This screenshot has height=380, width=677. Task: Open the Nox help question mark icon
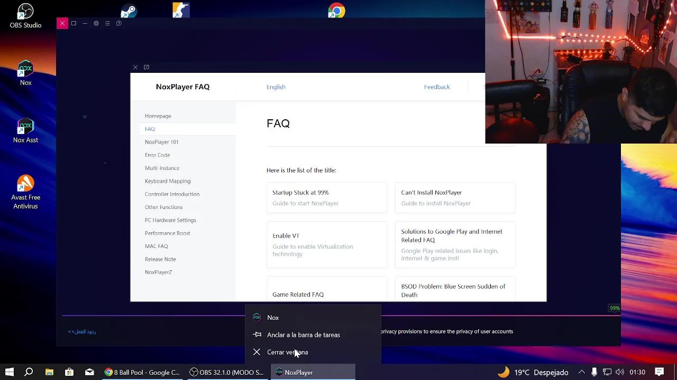click(x=118, y=23)
